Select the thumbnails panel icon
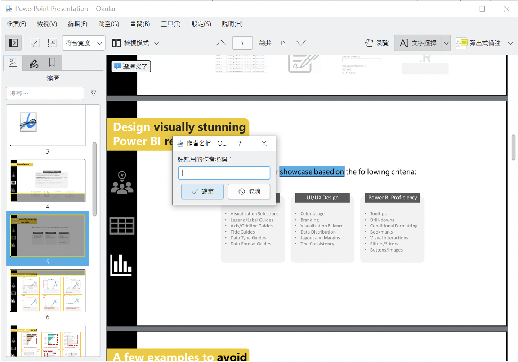 point(13,63)
